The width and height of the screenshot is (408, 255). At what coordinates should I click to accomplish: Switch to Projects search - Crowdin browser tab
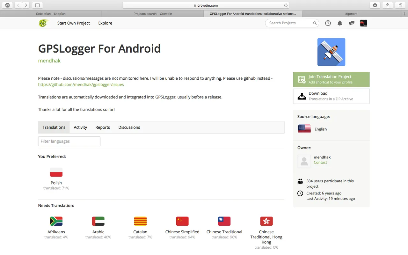pos(153,14)
